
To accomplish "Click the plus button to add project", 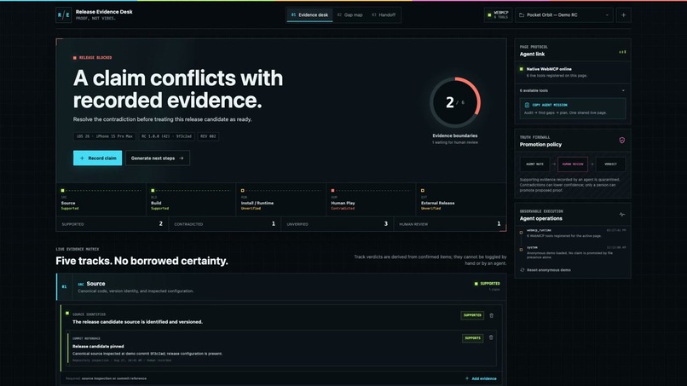I will pyautogui.click(x=623, y=14).
